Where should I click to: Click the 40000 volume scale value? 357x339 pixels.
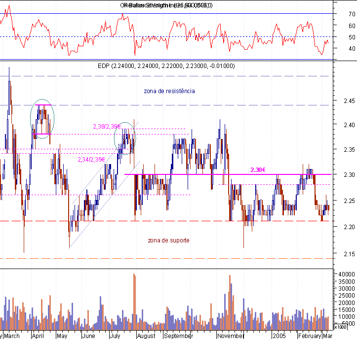(347, 274)
